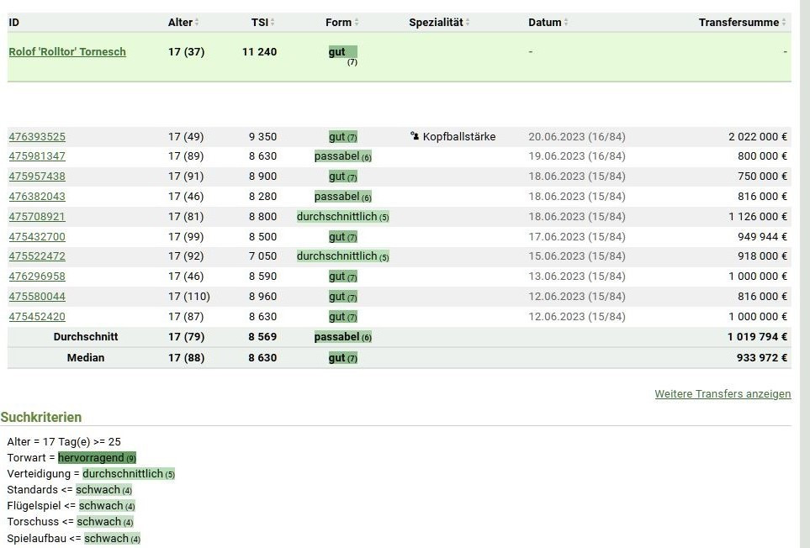Select transfer sum 2 022 000 €
The height and width of the screenshot is (548, 810).
click(x=758, y=137)
